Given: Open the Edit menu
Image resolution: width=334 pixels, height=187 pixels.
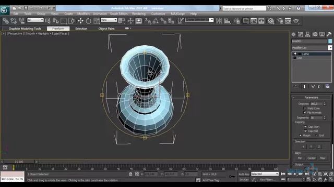Looking at the screenshot, I should pyautogui.click(x=16, y=14).
